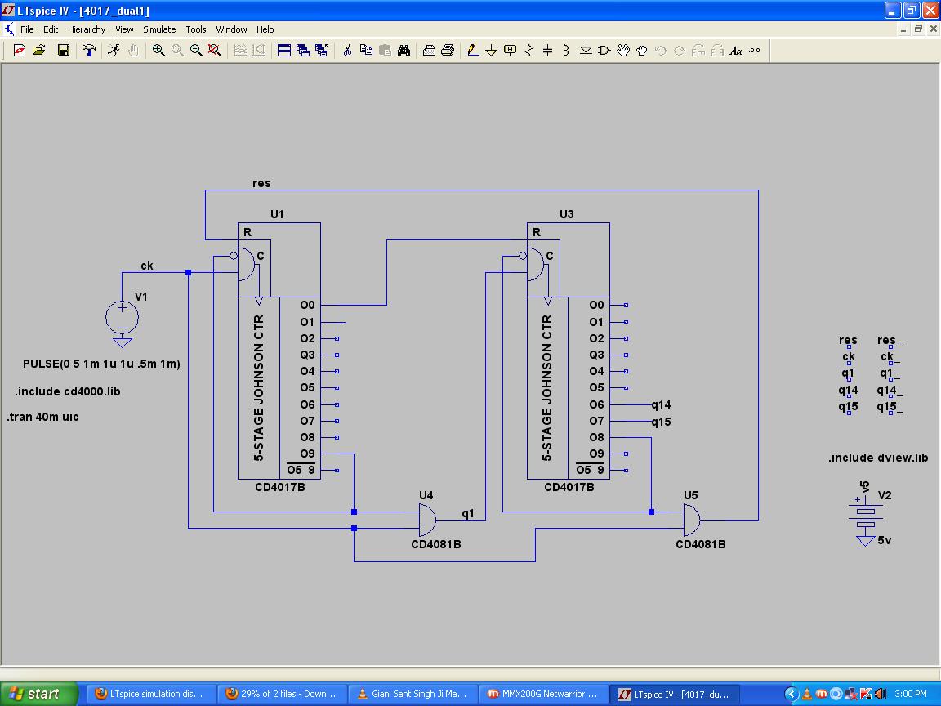This screenshot has width=941, height=706.
Task: Click the volume speaker tray icon
Action: point(880,694)
